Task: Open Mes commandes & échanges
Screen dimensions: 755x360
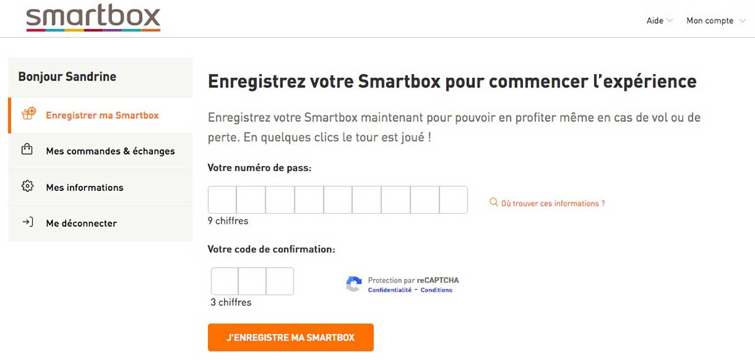Action: (110, 151)
